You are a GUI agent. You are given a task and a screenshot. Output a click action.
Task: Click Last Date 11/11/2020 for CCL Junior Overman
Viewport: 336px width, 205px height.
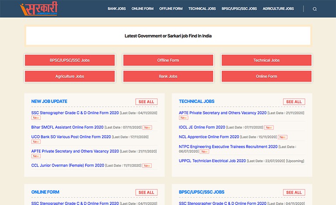tap(123, 165)
